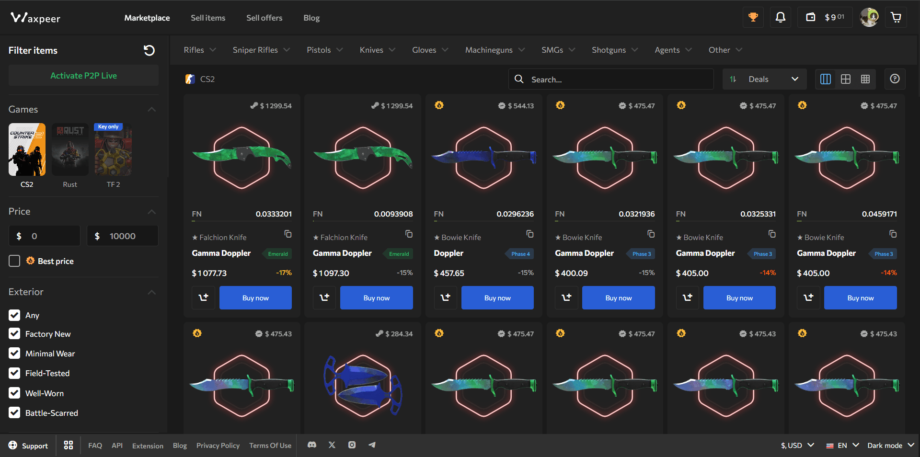The height and width of the screenshot is (457, 920).
Task: Copy name of Falchion Knife float 0.0333201
Action: click(x=288, y=234)
